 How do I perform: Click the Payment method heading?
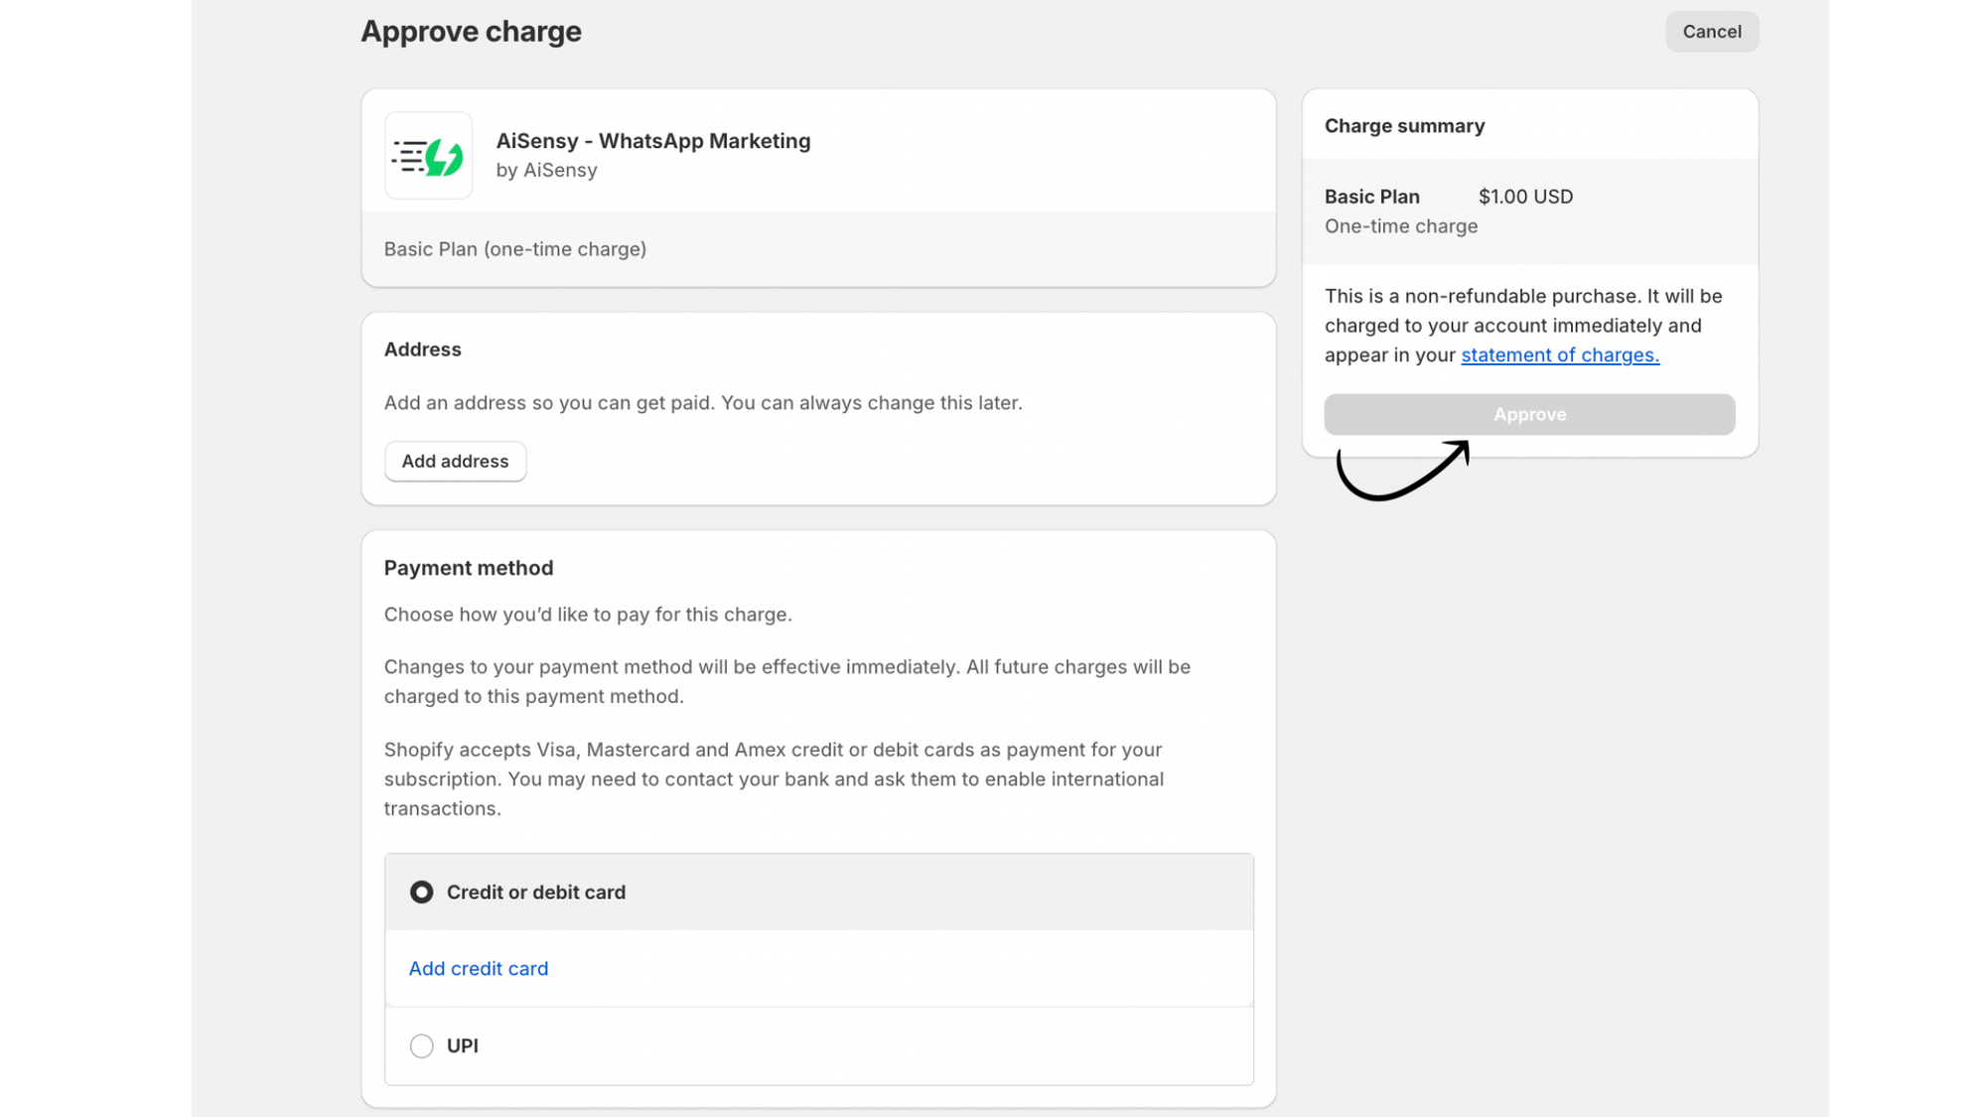pos(468,568)
